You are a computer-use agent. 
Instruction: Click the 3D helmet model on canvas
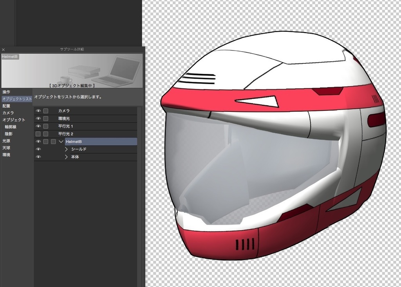click(274, 146)
